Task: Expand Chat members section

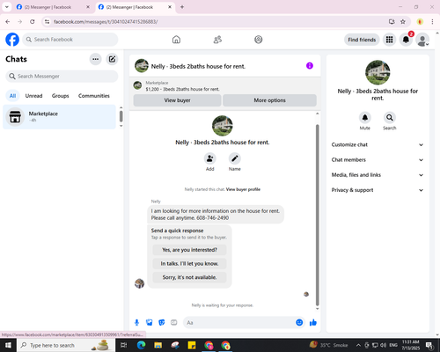Action: (x=378, y=160)
